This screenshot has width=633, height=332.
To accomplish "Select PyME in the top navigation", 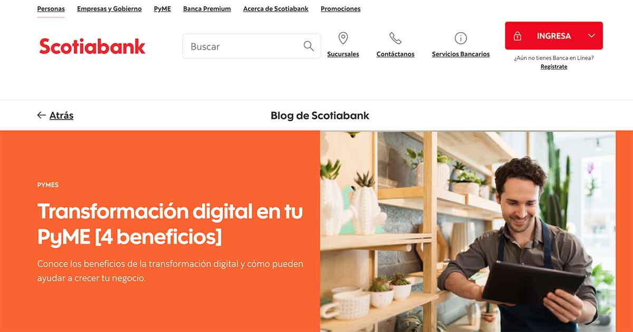I will click(x=162, y=9).
